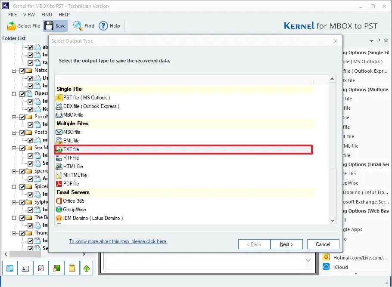Image resolution: width=392 pixels, height=287 pixels.
Task: Collapse the The Be... folder tree node
Action: click(x=14, y=218)
